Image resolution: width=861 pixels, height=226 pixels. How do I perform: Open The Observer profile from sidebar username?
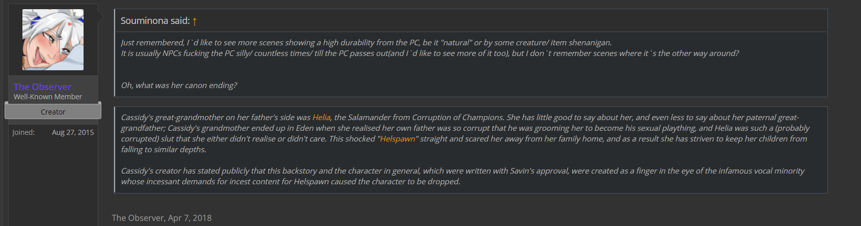tap(42, 87)
